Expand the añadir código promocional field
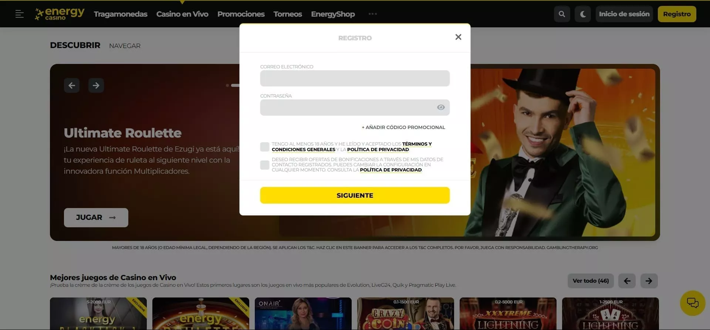Image resolution: width=710 pixels, height=330 pixels. point(403,127)
